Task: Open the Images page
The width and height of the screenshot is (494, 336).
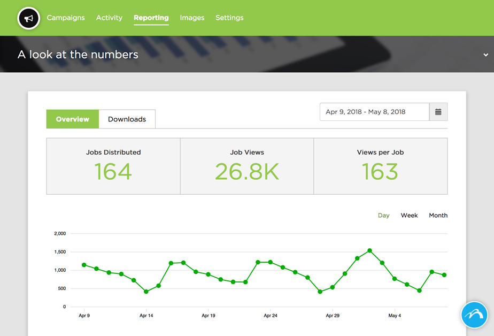Action: coord(192,18)
